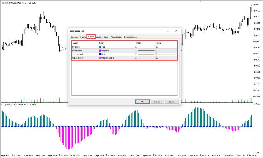Click the EURUSD, M30 chart title
Screen dimensions: 263x158
[23, 3]
